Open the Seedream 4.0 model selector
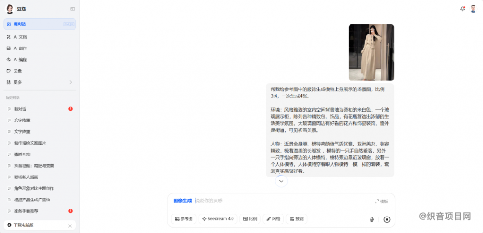 (x=218, y=219)
